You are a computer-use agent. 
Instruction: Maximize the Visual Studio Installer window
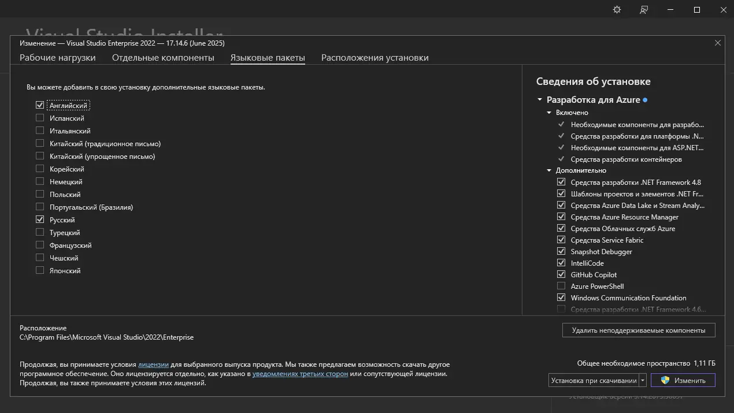(x=697, y=10)
